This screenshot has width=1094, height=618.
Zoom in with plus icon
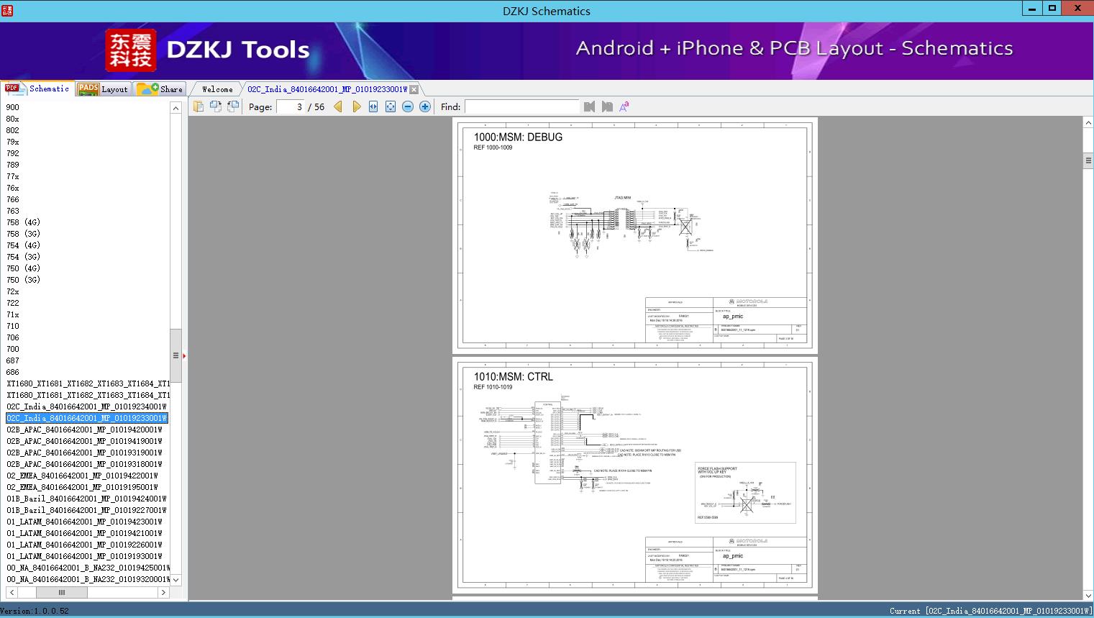click(x=425, y=106)
